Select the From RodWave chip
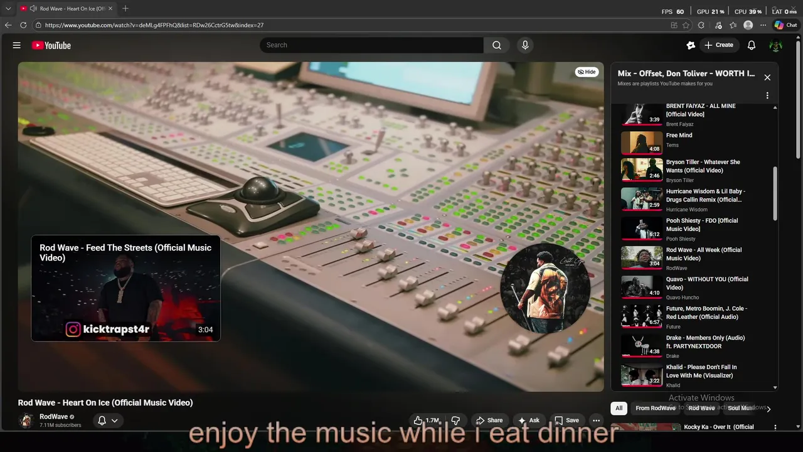803x452 pixels. [656, 408]
